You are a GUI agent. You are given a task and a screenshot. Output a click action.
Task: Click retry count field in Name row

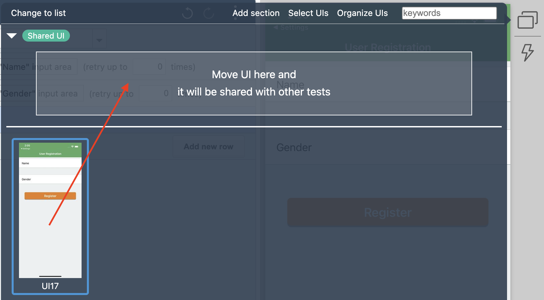[x=149, y=67]
